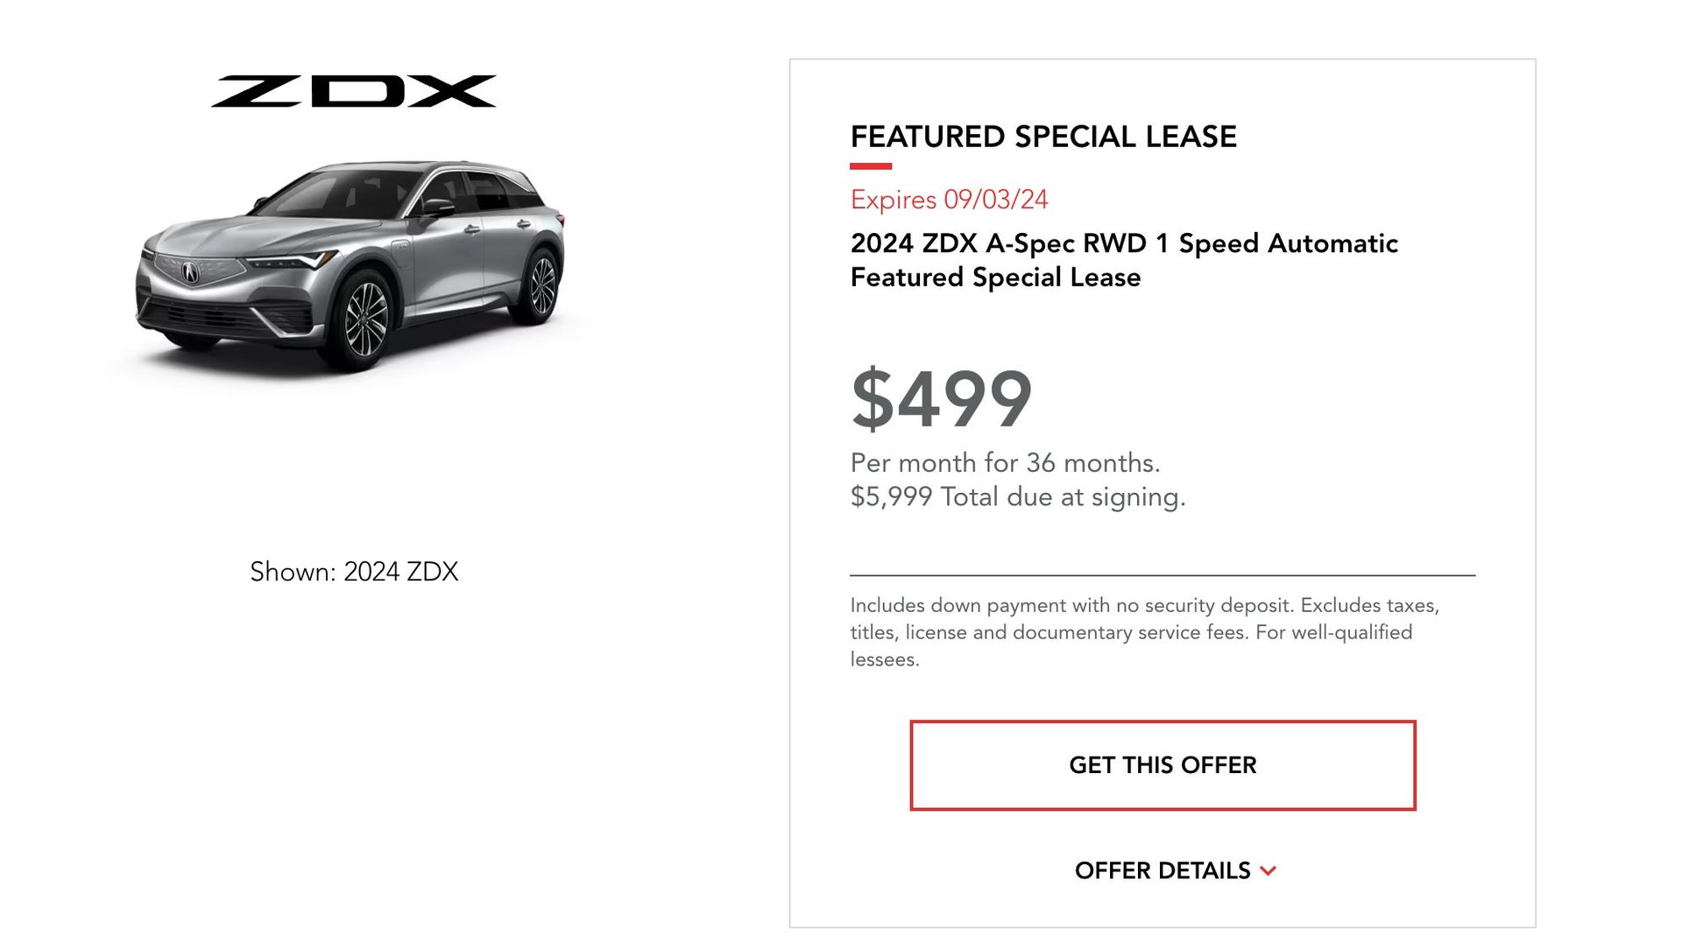Click the Featured Special Lease heading
Screen dimensions: 1682x936
click(x=1043, y=137)
